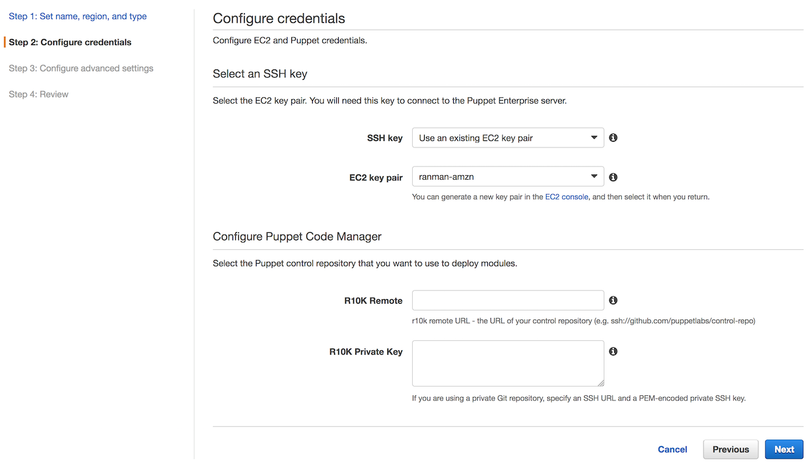
Task: Click the Private Key textarea resize handle
Action: (x=600, y=383)
